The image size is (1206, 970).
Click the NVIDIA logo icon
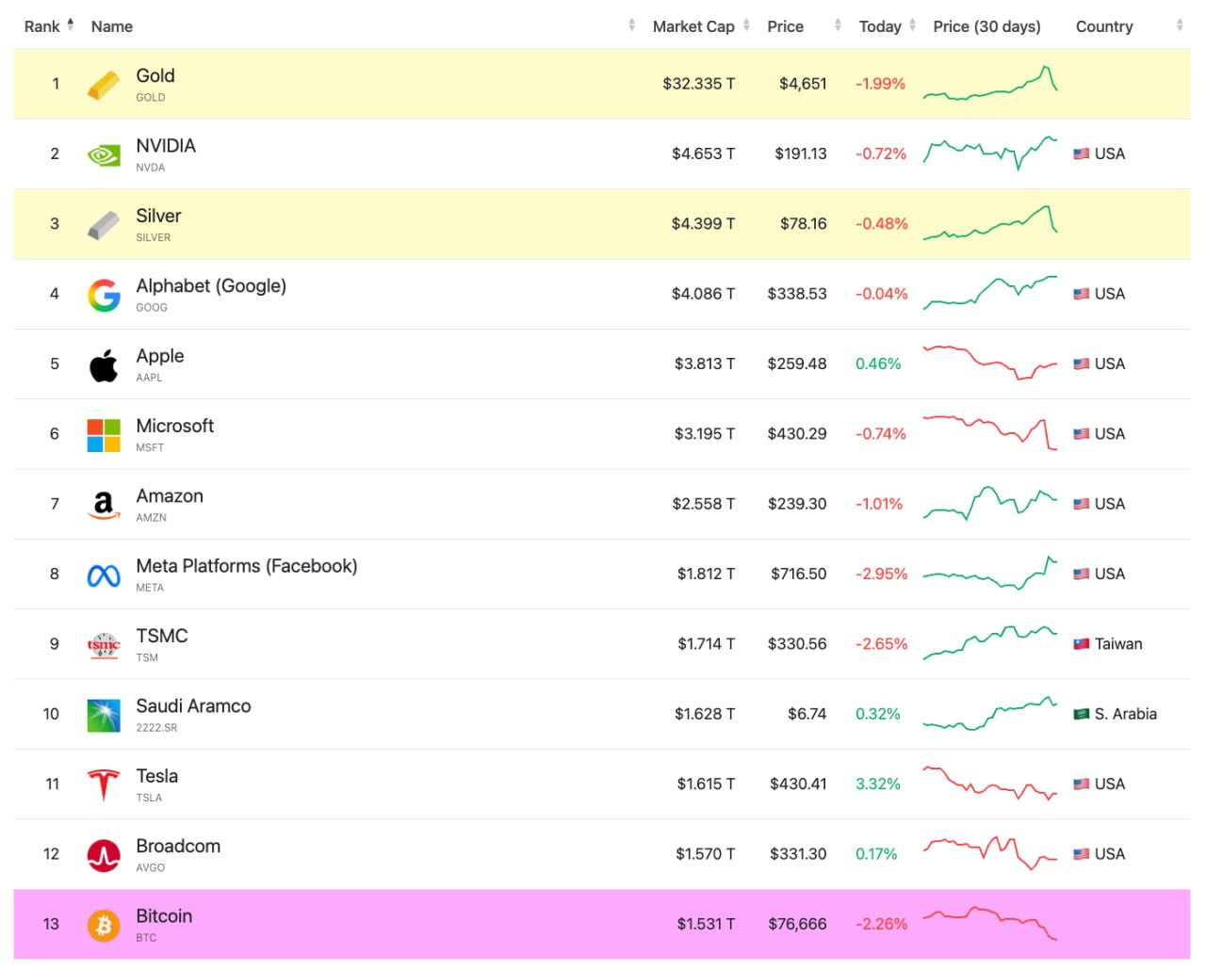[104, 154]
